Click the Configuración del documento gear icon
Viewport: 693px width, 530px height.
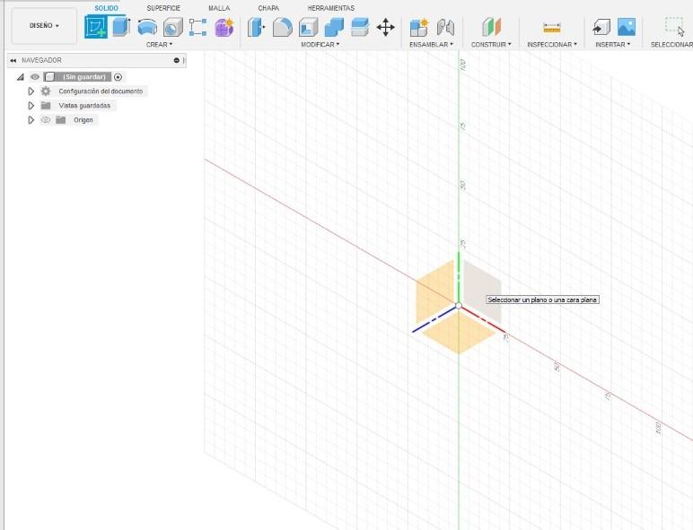pyautogui.click(x=46, y=91)
